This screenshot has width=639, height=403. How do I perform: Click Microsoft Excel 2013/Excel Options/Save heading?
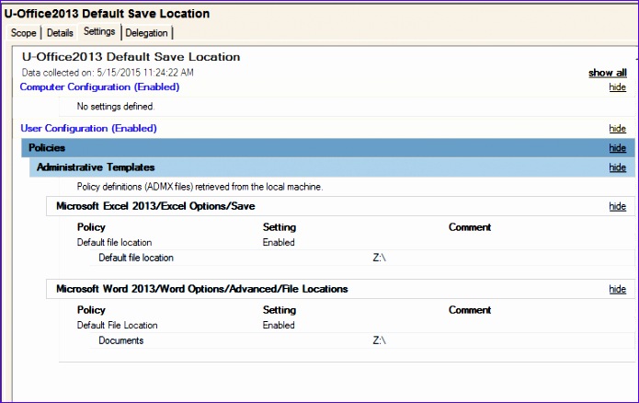(x=155, y=206)
